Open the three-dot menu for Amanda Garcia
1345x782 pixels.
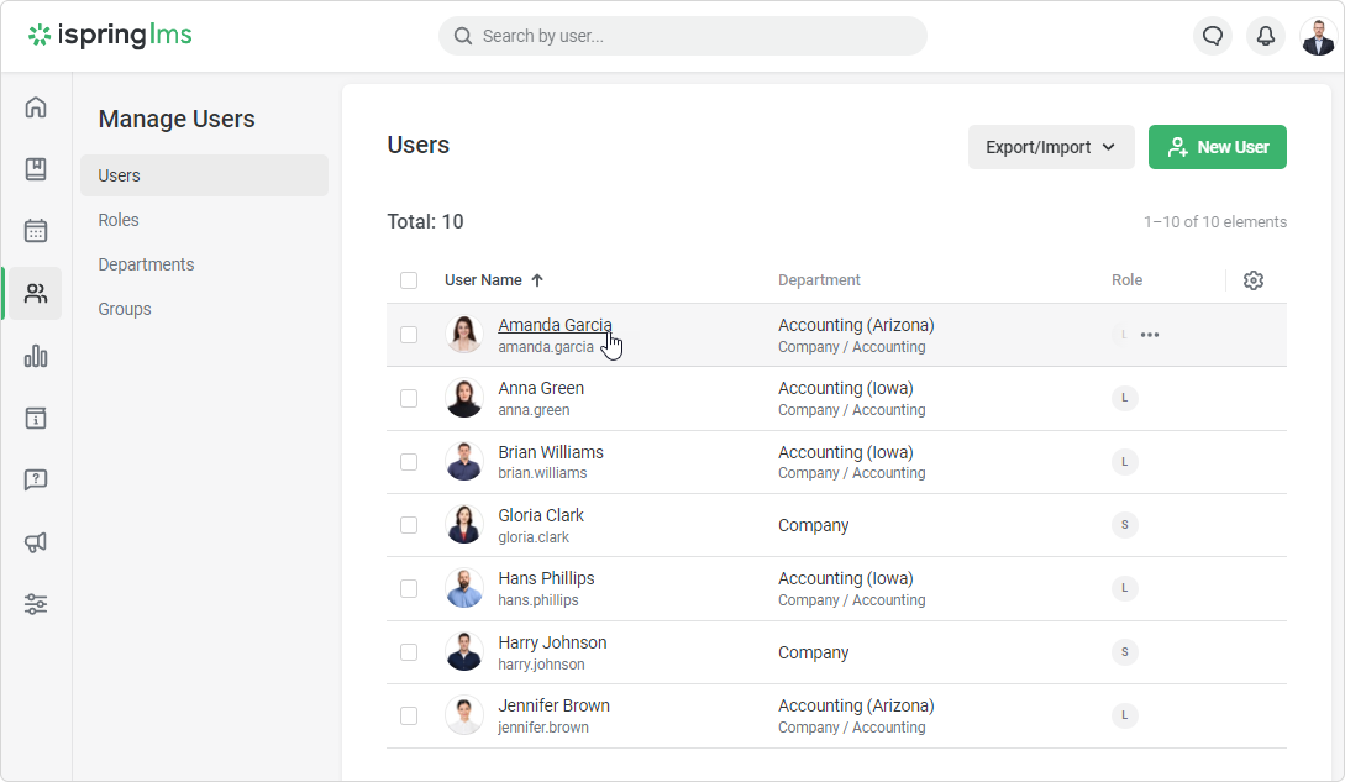(1149, 335)
